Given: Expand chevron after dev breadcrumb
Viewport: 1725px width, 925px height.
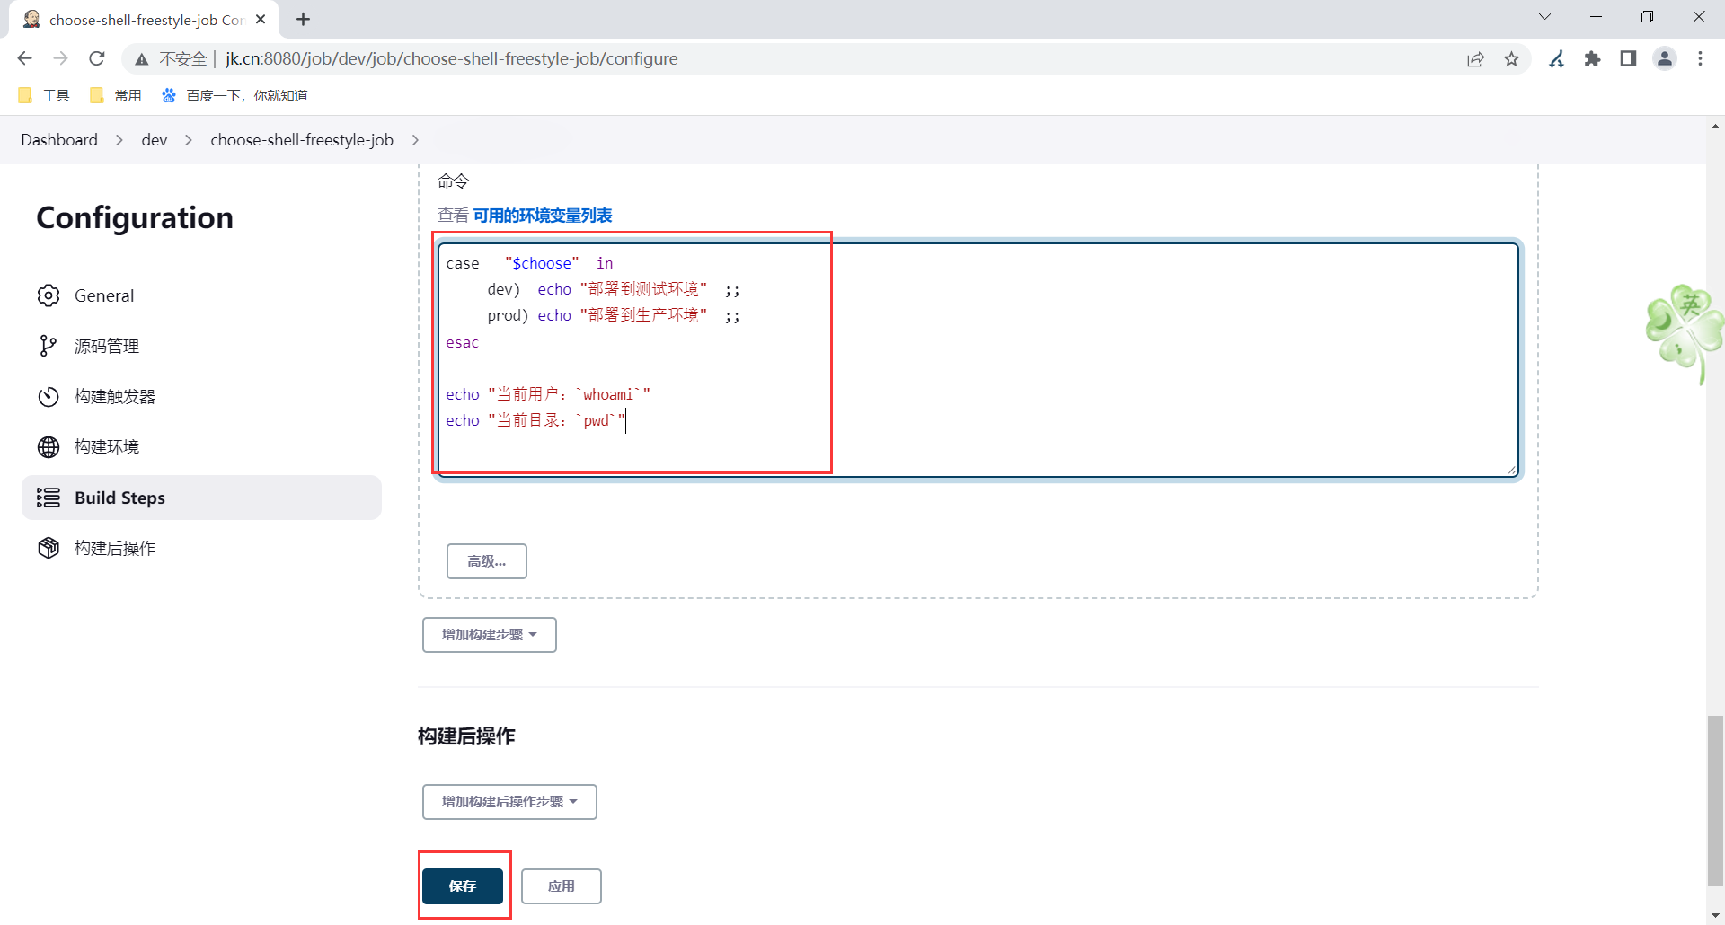Looking at the screenshot, I should pos(189,140).
